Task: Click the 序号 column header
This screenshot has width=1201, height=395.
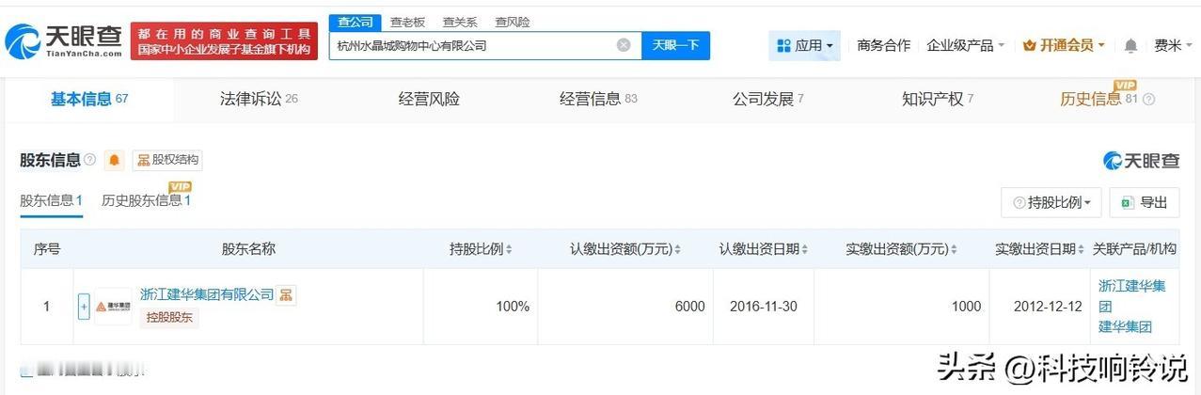Action: (47, 249)
